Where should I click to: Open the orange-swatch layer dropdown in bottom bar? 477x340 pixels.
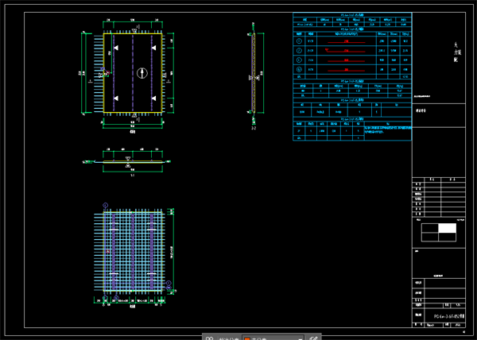pos(273,338)
